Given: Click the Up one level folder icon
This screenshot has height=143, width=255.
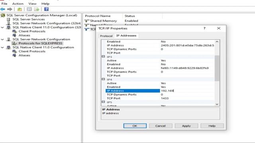Looking at the screenshot, I should pos(20,9).
